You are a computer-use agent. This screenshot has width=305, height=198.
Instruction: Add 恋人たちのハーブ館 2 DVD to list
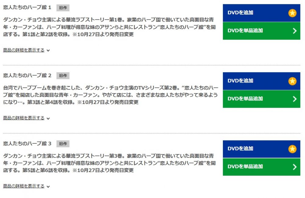click(261, 81)
